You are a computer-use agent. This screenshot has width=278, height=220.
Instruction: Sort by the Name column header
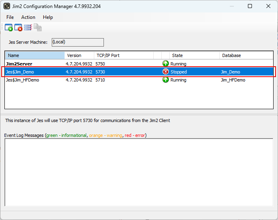coord(35,55)
